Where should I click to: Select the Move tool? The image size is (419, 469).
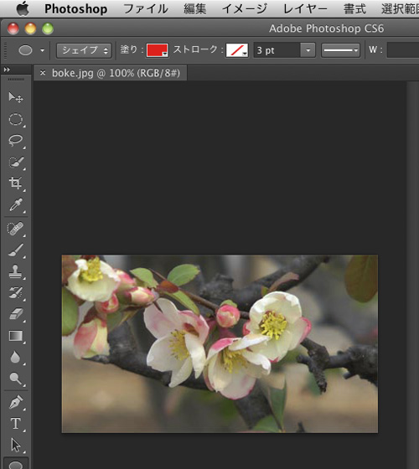(x=16, y=97)
